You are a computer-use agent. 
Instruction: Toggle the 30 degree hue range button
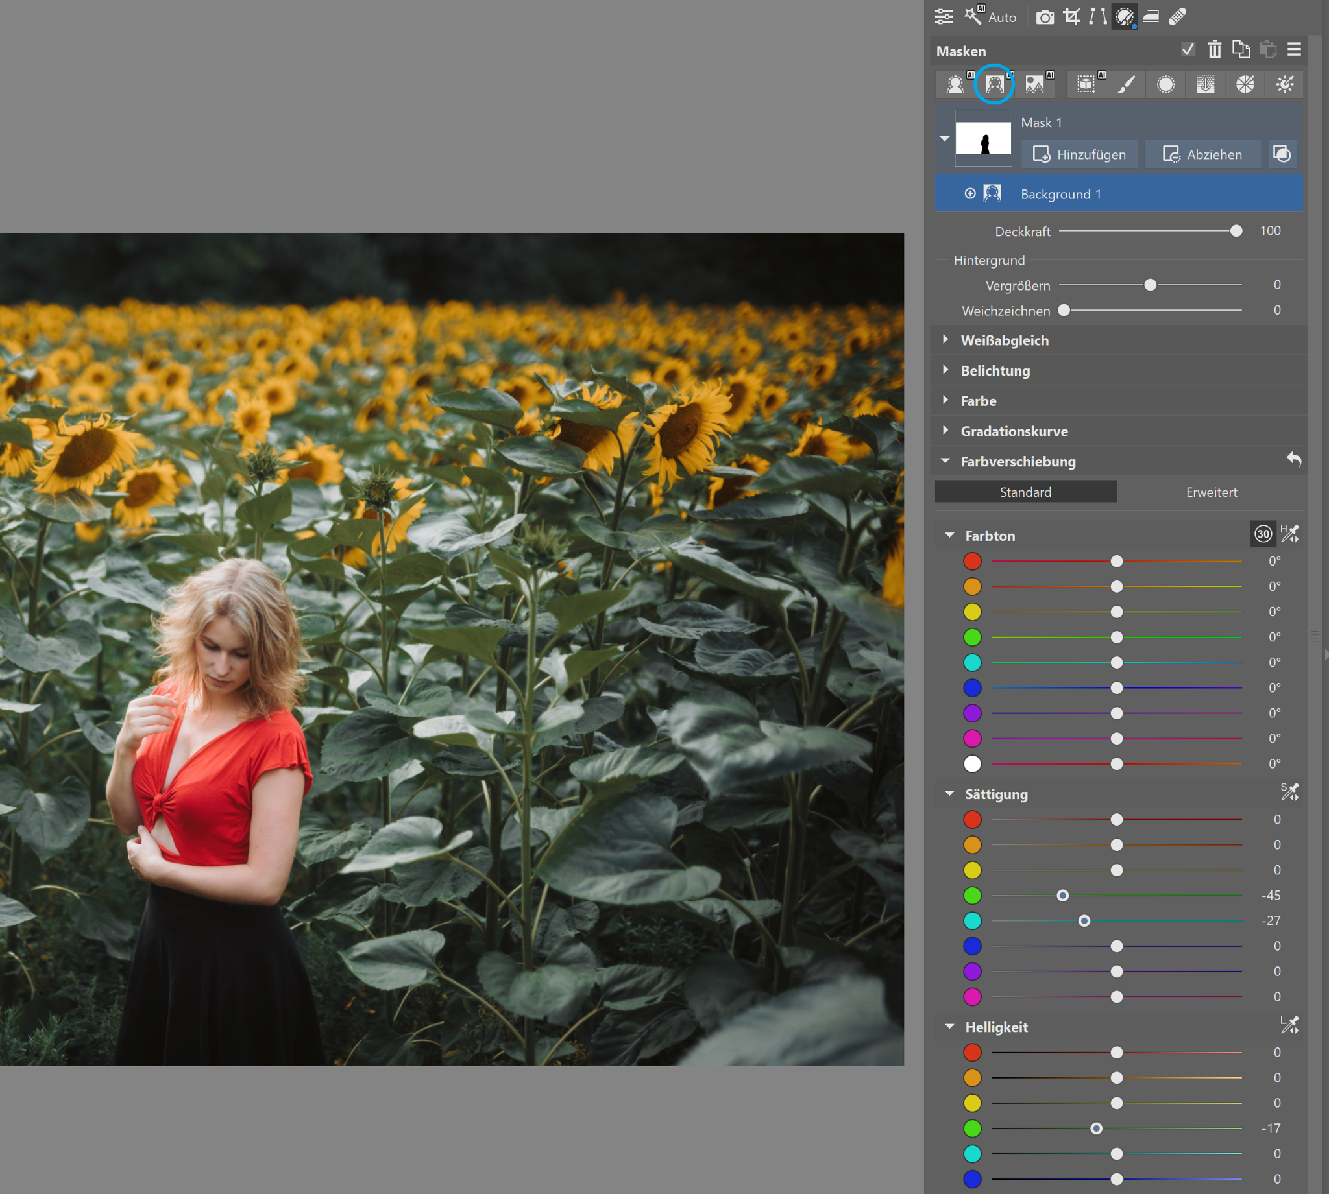(x=1263, y=534)
